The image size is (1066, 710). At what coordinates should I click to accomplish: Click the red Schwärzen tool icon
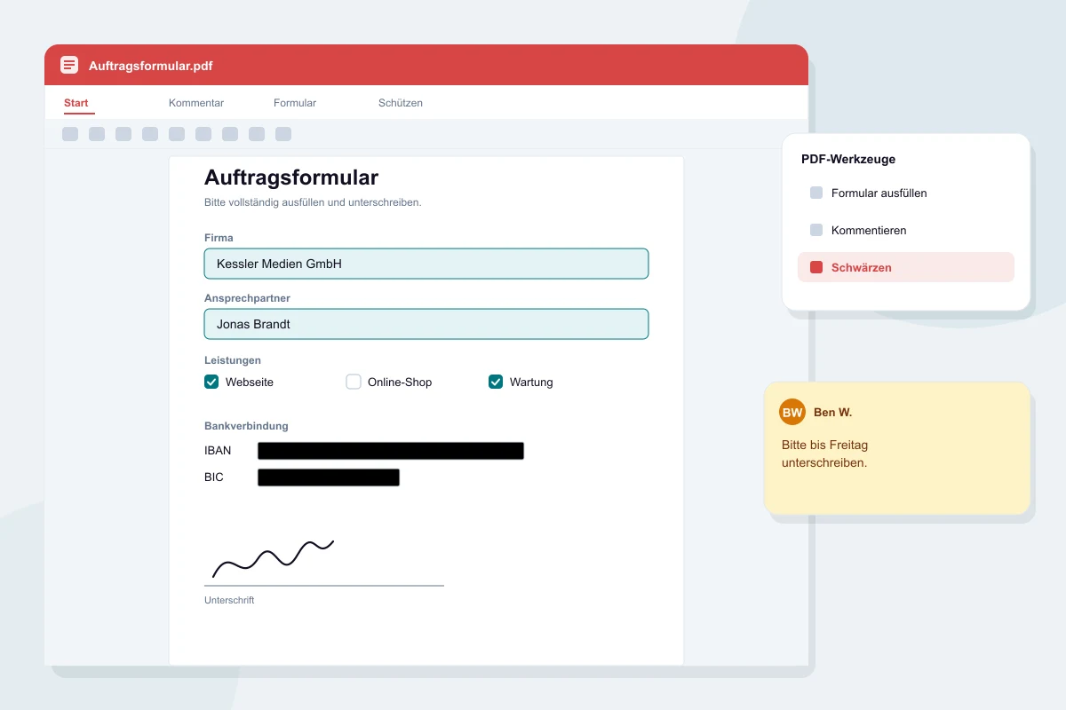point(816,267)
